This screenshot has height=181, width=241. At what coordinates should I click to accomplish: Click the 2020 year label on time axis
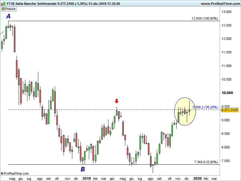[197, 178]
